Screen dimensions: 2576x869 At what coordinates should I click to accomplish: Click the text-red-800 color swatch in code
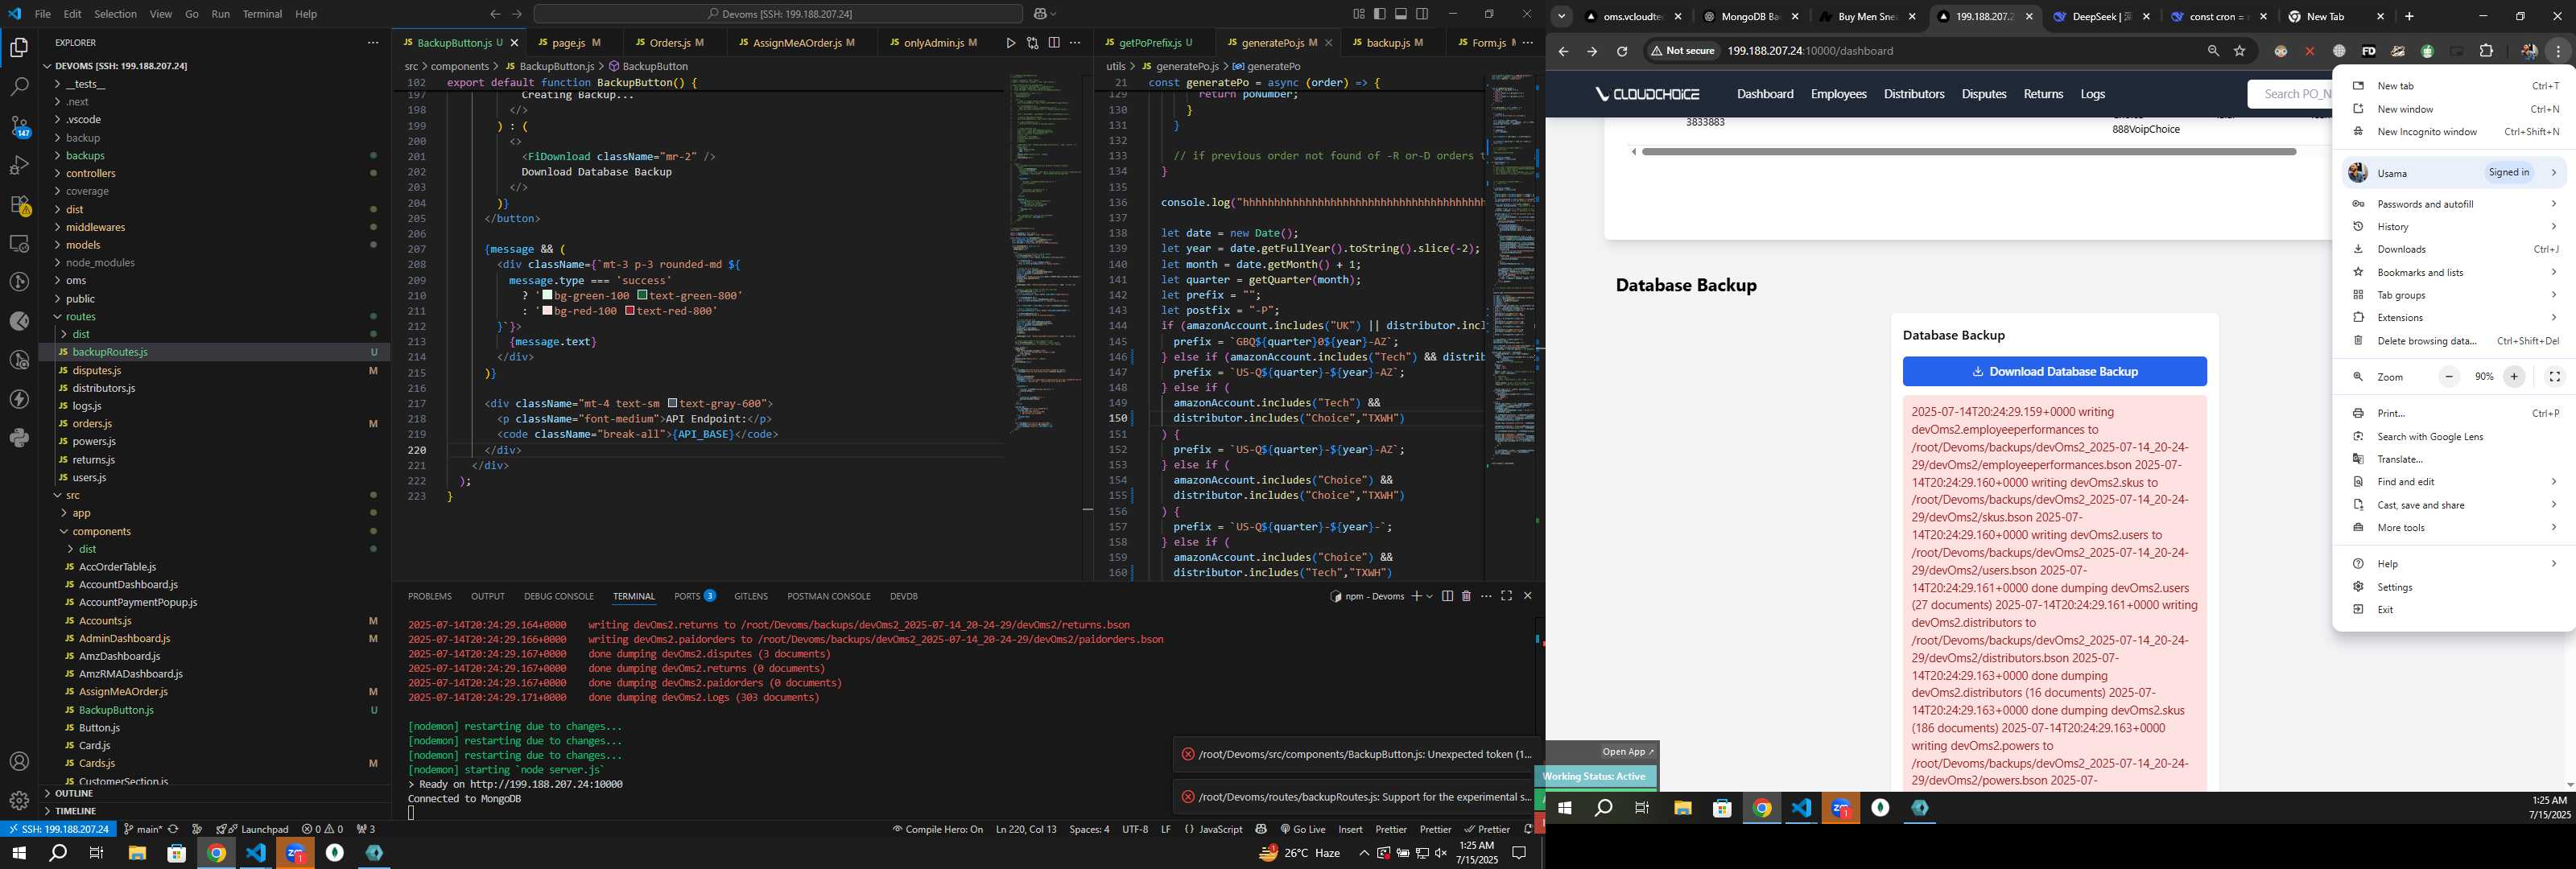630,311
